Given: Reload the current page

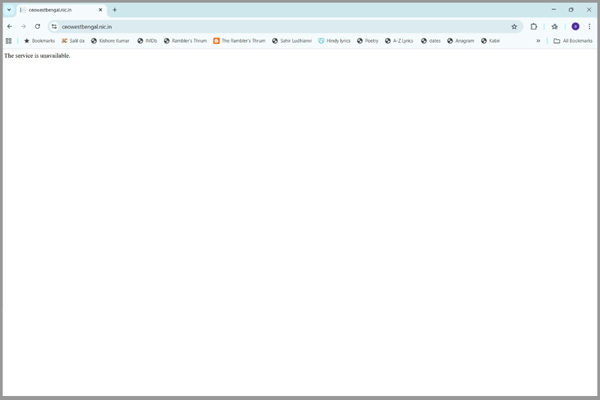Looking at the screenshot, I should tap(37, 27).
